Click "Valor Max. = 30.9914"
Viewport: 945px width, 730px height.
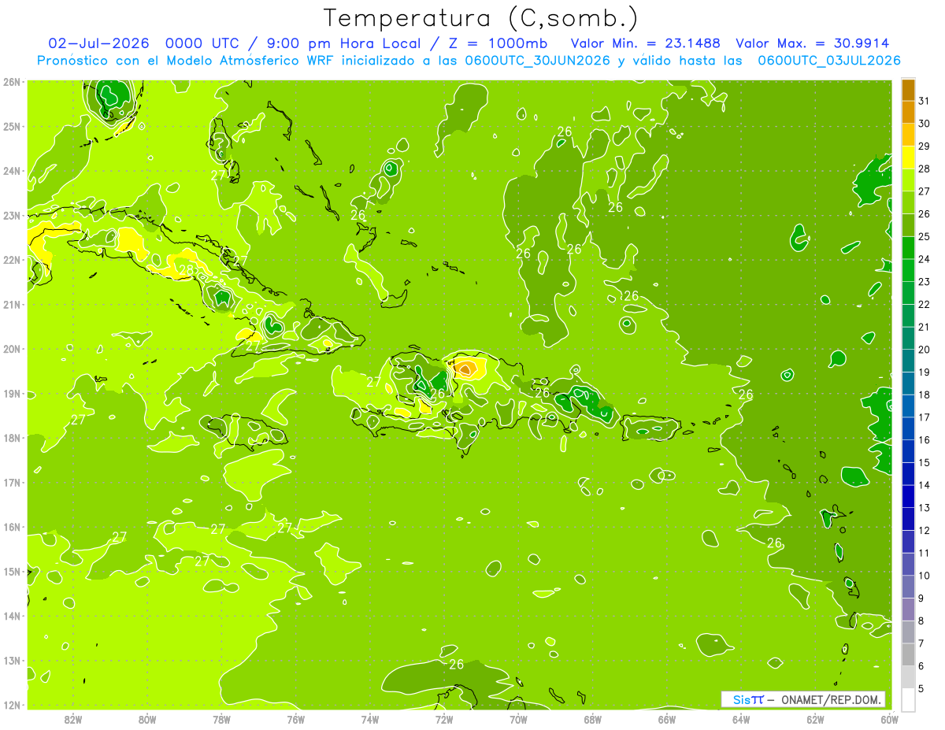click(812, 43)
